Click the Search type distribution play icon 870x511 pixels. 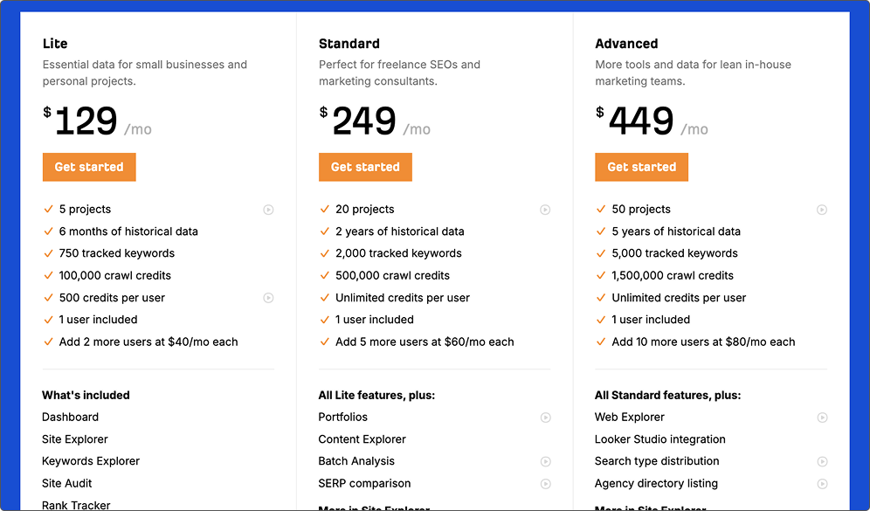[822, 461]
